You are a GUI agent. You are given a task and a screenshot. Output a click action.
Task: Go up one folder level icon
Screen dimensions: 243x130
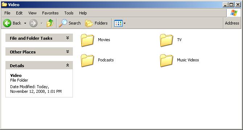[50, 23]
